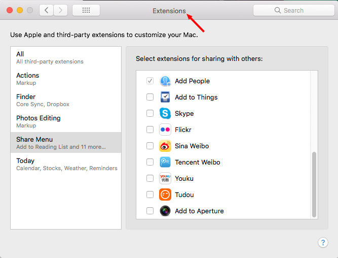Enable the Tencent Weibo checkbox
Viewport: 338px width, 258px height.
[150, 162]
